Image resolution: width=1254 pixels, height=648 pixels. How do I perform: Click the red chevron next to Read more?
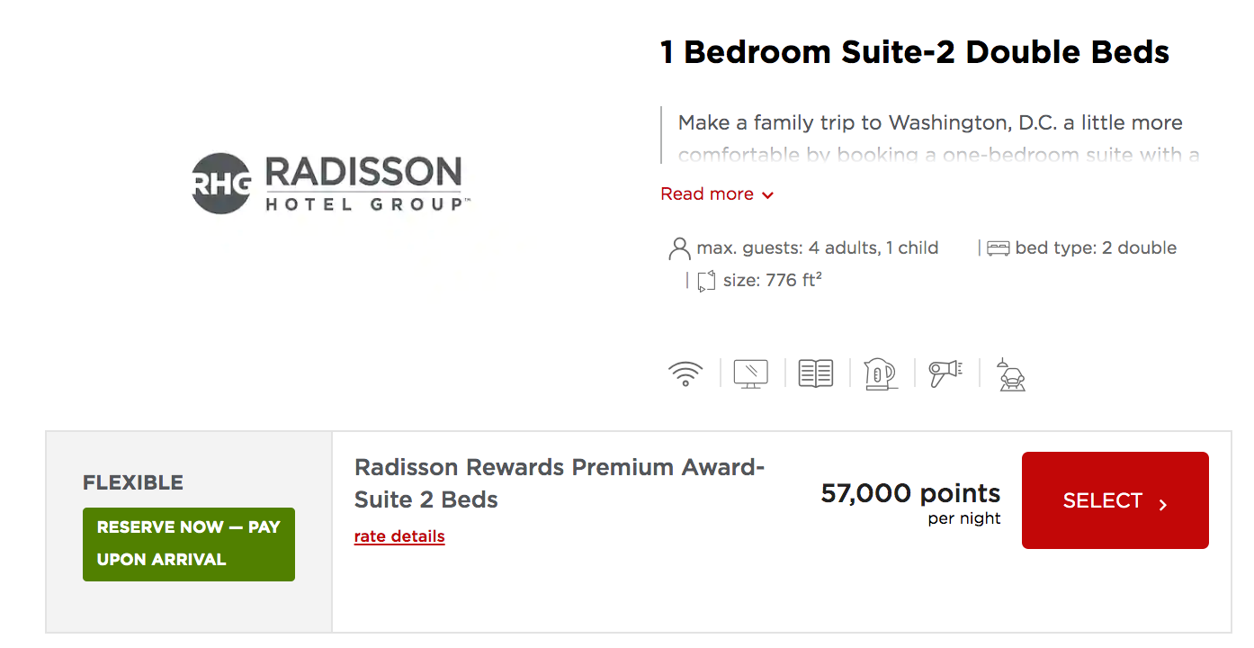pyautogui.click(x=767, y=195)
